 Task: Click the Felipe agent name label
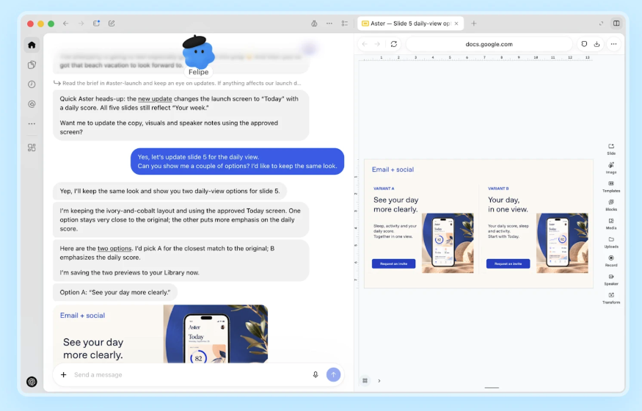click(x=199, y=72)
